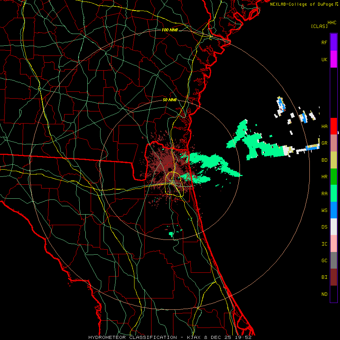Viewport: 340px width, 340px height.
Task: Click the GR legend label
Action: click(324, 143)
